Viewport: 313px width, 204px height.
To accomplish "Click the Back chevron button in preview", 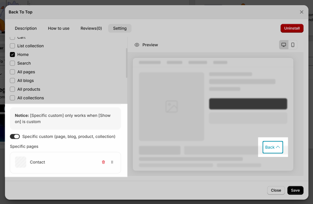I will (273, 147).
